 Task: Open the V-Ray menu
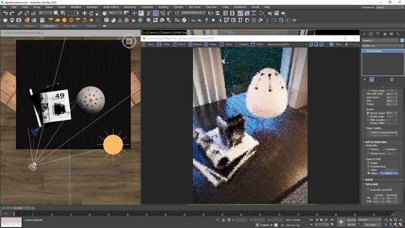pos(225,7)
